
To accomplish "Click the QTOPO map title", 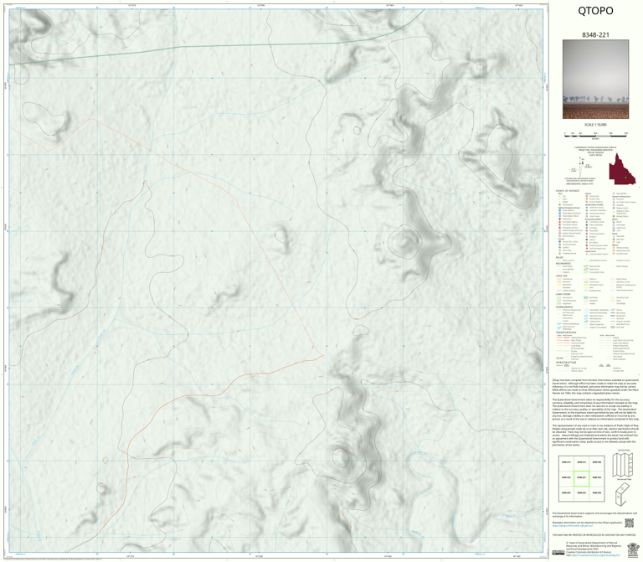I will tap(595, 11).
